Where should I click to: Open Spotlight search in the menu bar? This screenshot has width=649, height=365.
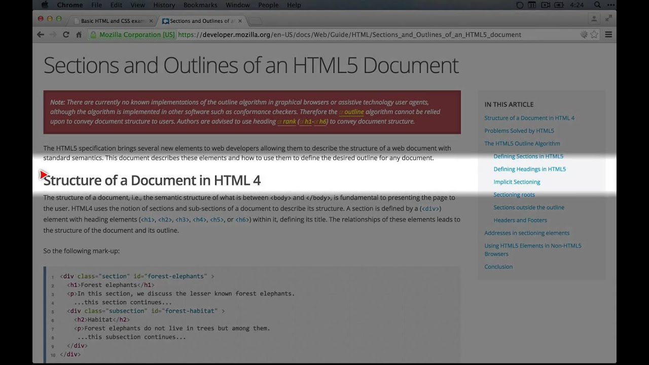tap(597, 5)
